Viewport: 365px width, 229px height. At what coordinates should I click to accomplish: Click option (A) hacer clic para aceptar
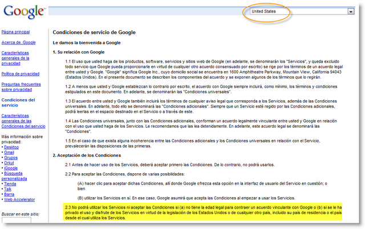[202, 186]
